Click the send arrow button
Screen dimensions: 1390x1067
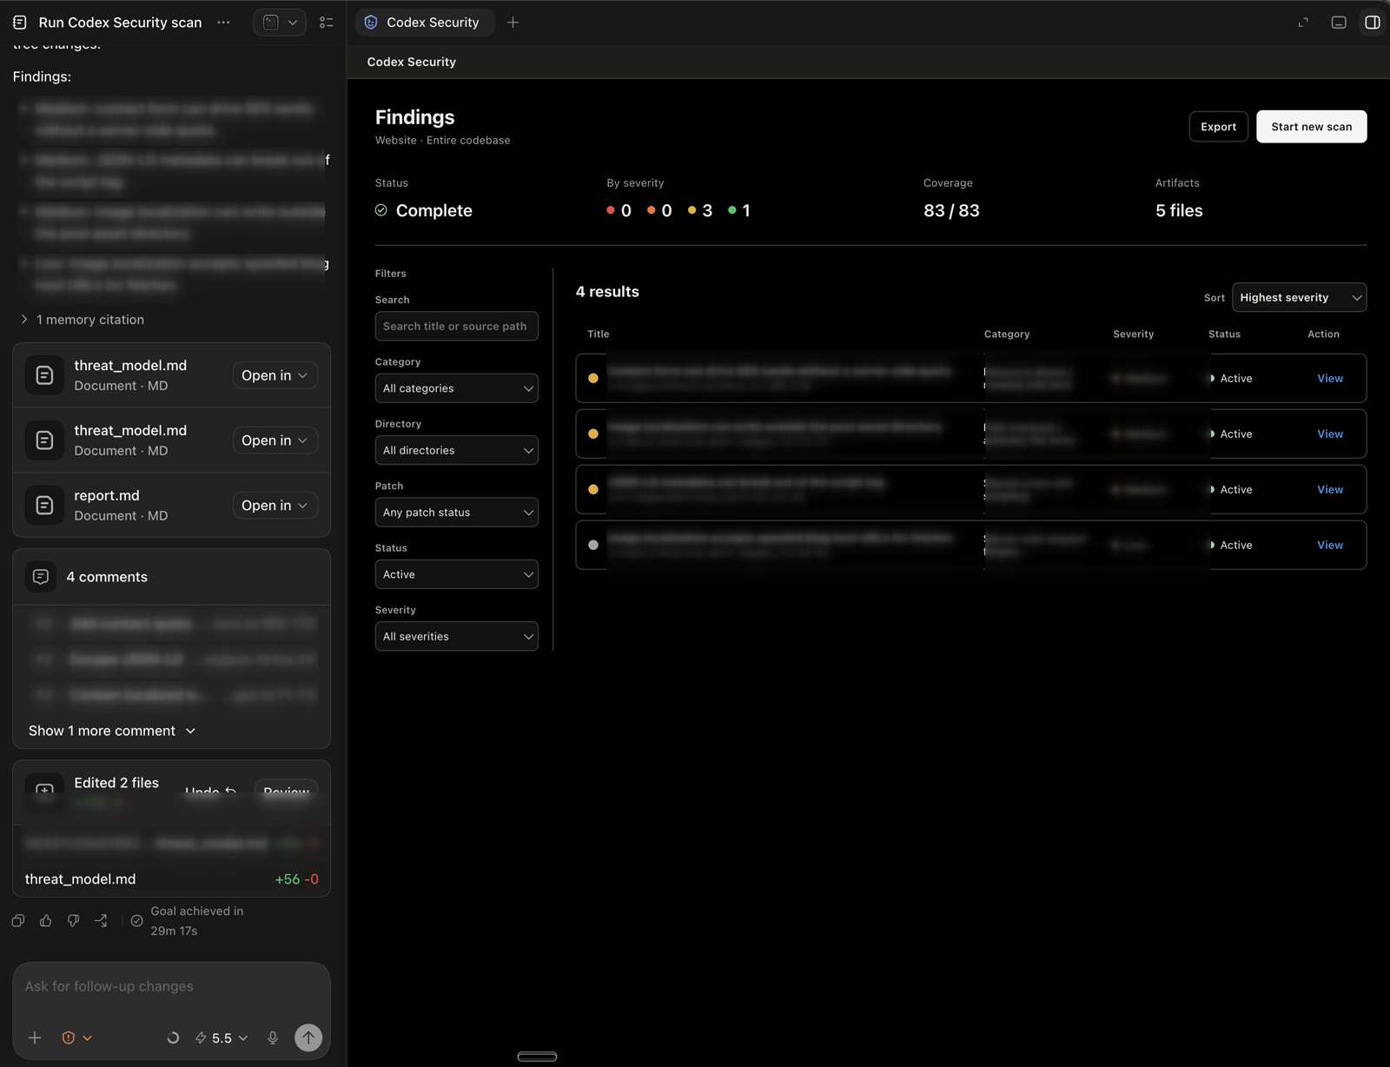[308, 1037]
